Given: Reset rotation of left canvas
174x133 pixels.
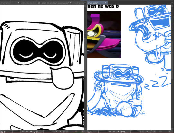Looking at the screenshot, I should point(64,132).
